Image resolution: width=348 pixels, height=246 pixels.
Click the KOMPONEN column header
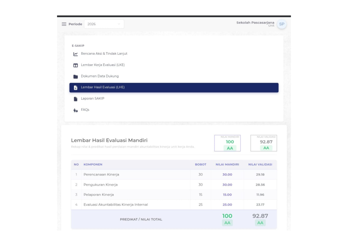(x=93, y=164)
